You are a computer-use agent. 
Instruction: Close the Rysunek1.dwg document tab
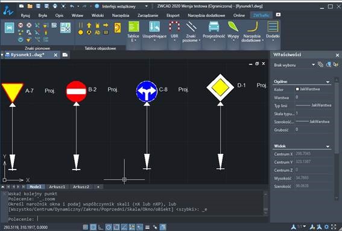(55, 55)
